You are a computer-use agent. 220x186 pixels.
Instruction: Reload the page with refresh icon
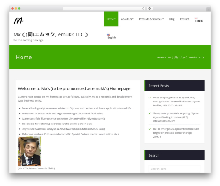[x=143, y=8]
